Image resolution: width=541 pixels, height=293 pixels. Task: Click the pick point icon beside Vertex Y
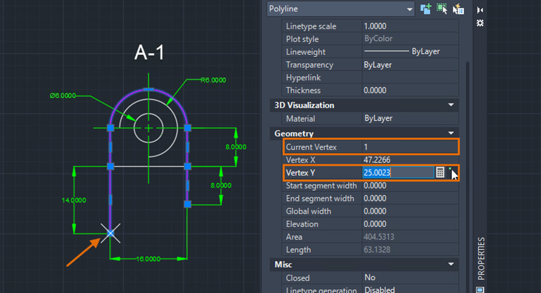pyautogui.click(x=453, y=173)
